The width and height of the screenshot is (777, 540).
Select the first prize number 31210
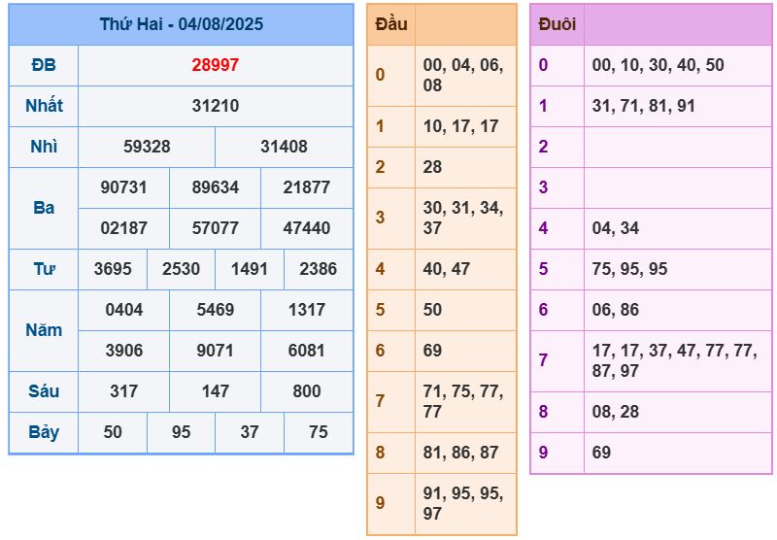(x=215, y=106)
